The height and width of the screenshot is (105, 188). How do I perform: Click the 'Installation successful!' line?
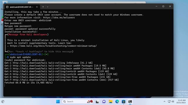(21, 32)
